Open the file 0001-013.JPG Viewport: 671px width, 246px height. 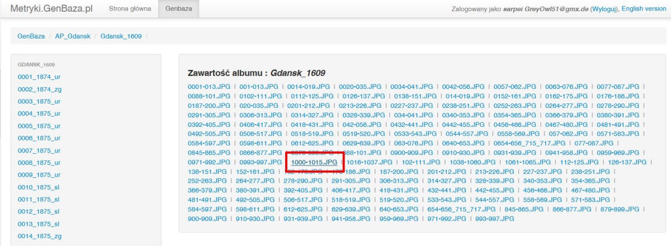tap(209, 87)
